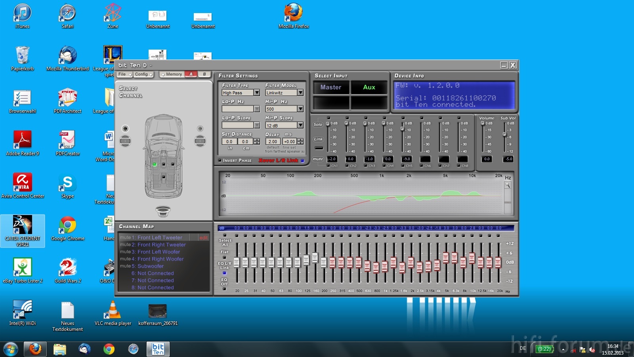Click the 160 Hz EQ band slider

click(x=315, y=258)
